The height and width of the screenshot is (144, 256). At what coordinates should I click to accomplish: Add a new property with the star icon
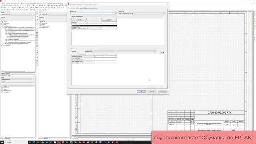coord(161,52)
